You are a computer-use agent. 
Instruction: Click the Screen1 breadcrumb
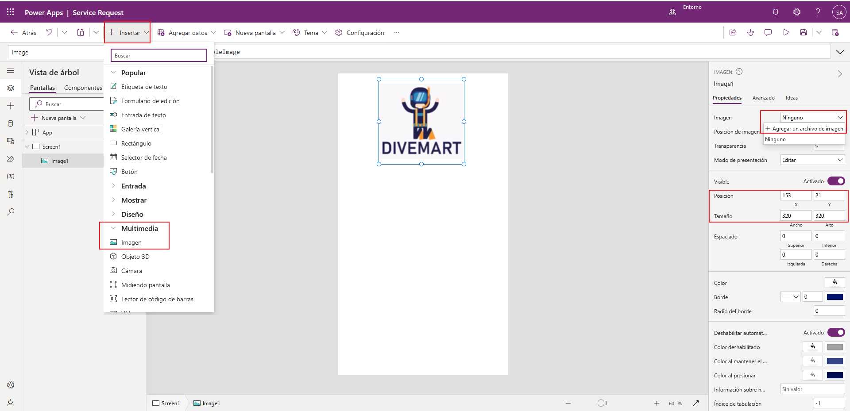166,403
